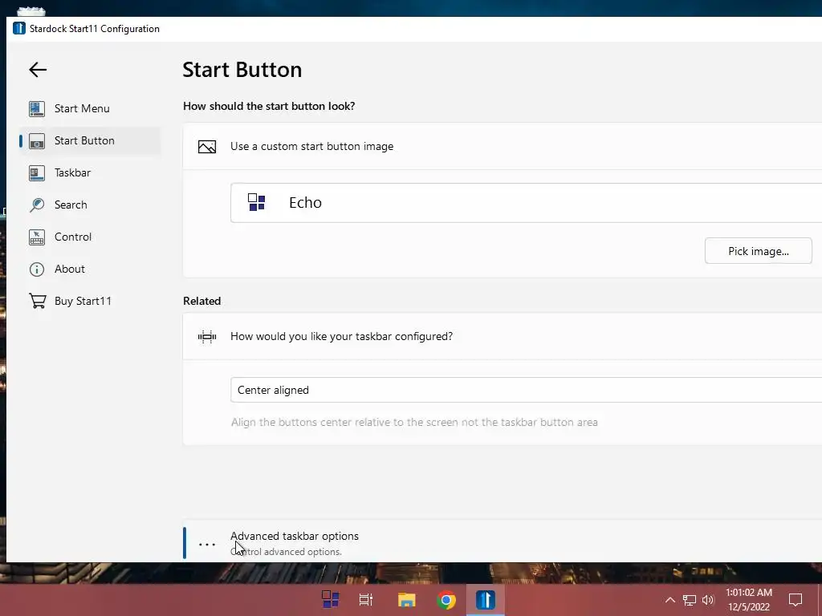Click the three-dots advanced options icon
822x616 pixels.
coord(207,545)
